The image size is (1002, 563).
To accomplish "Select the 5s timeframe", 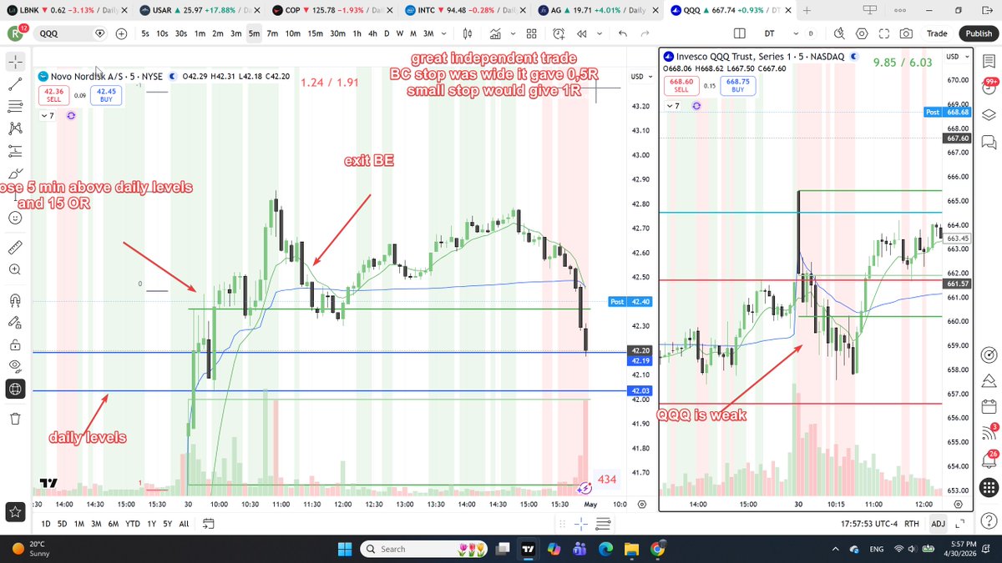I will (x=145, y=34).
